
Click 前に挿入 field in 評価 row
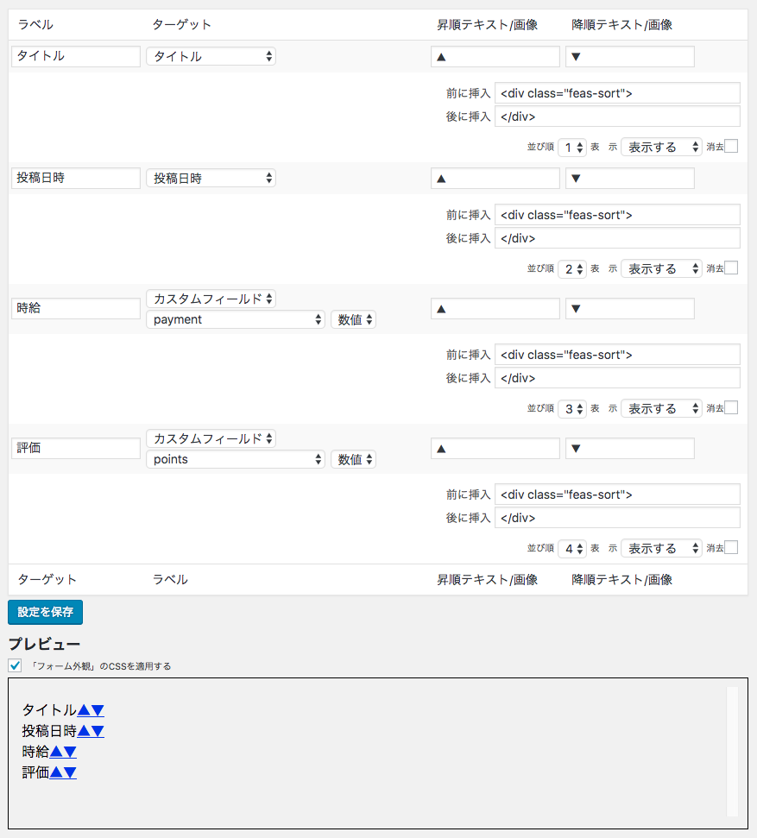[x=617, y=495]
